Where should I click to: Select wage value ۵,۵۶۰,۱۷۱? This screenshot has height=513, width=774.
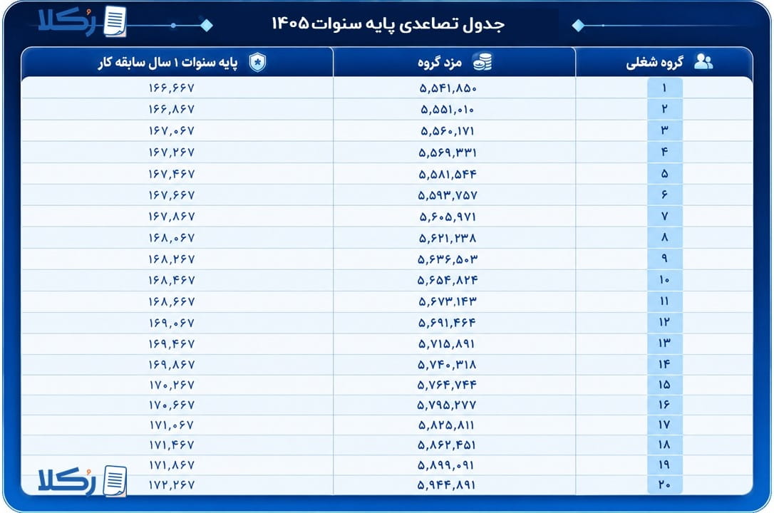(447, 131)
